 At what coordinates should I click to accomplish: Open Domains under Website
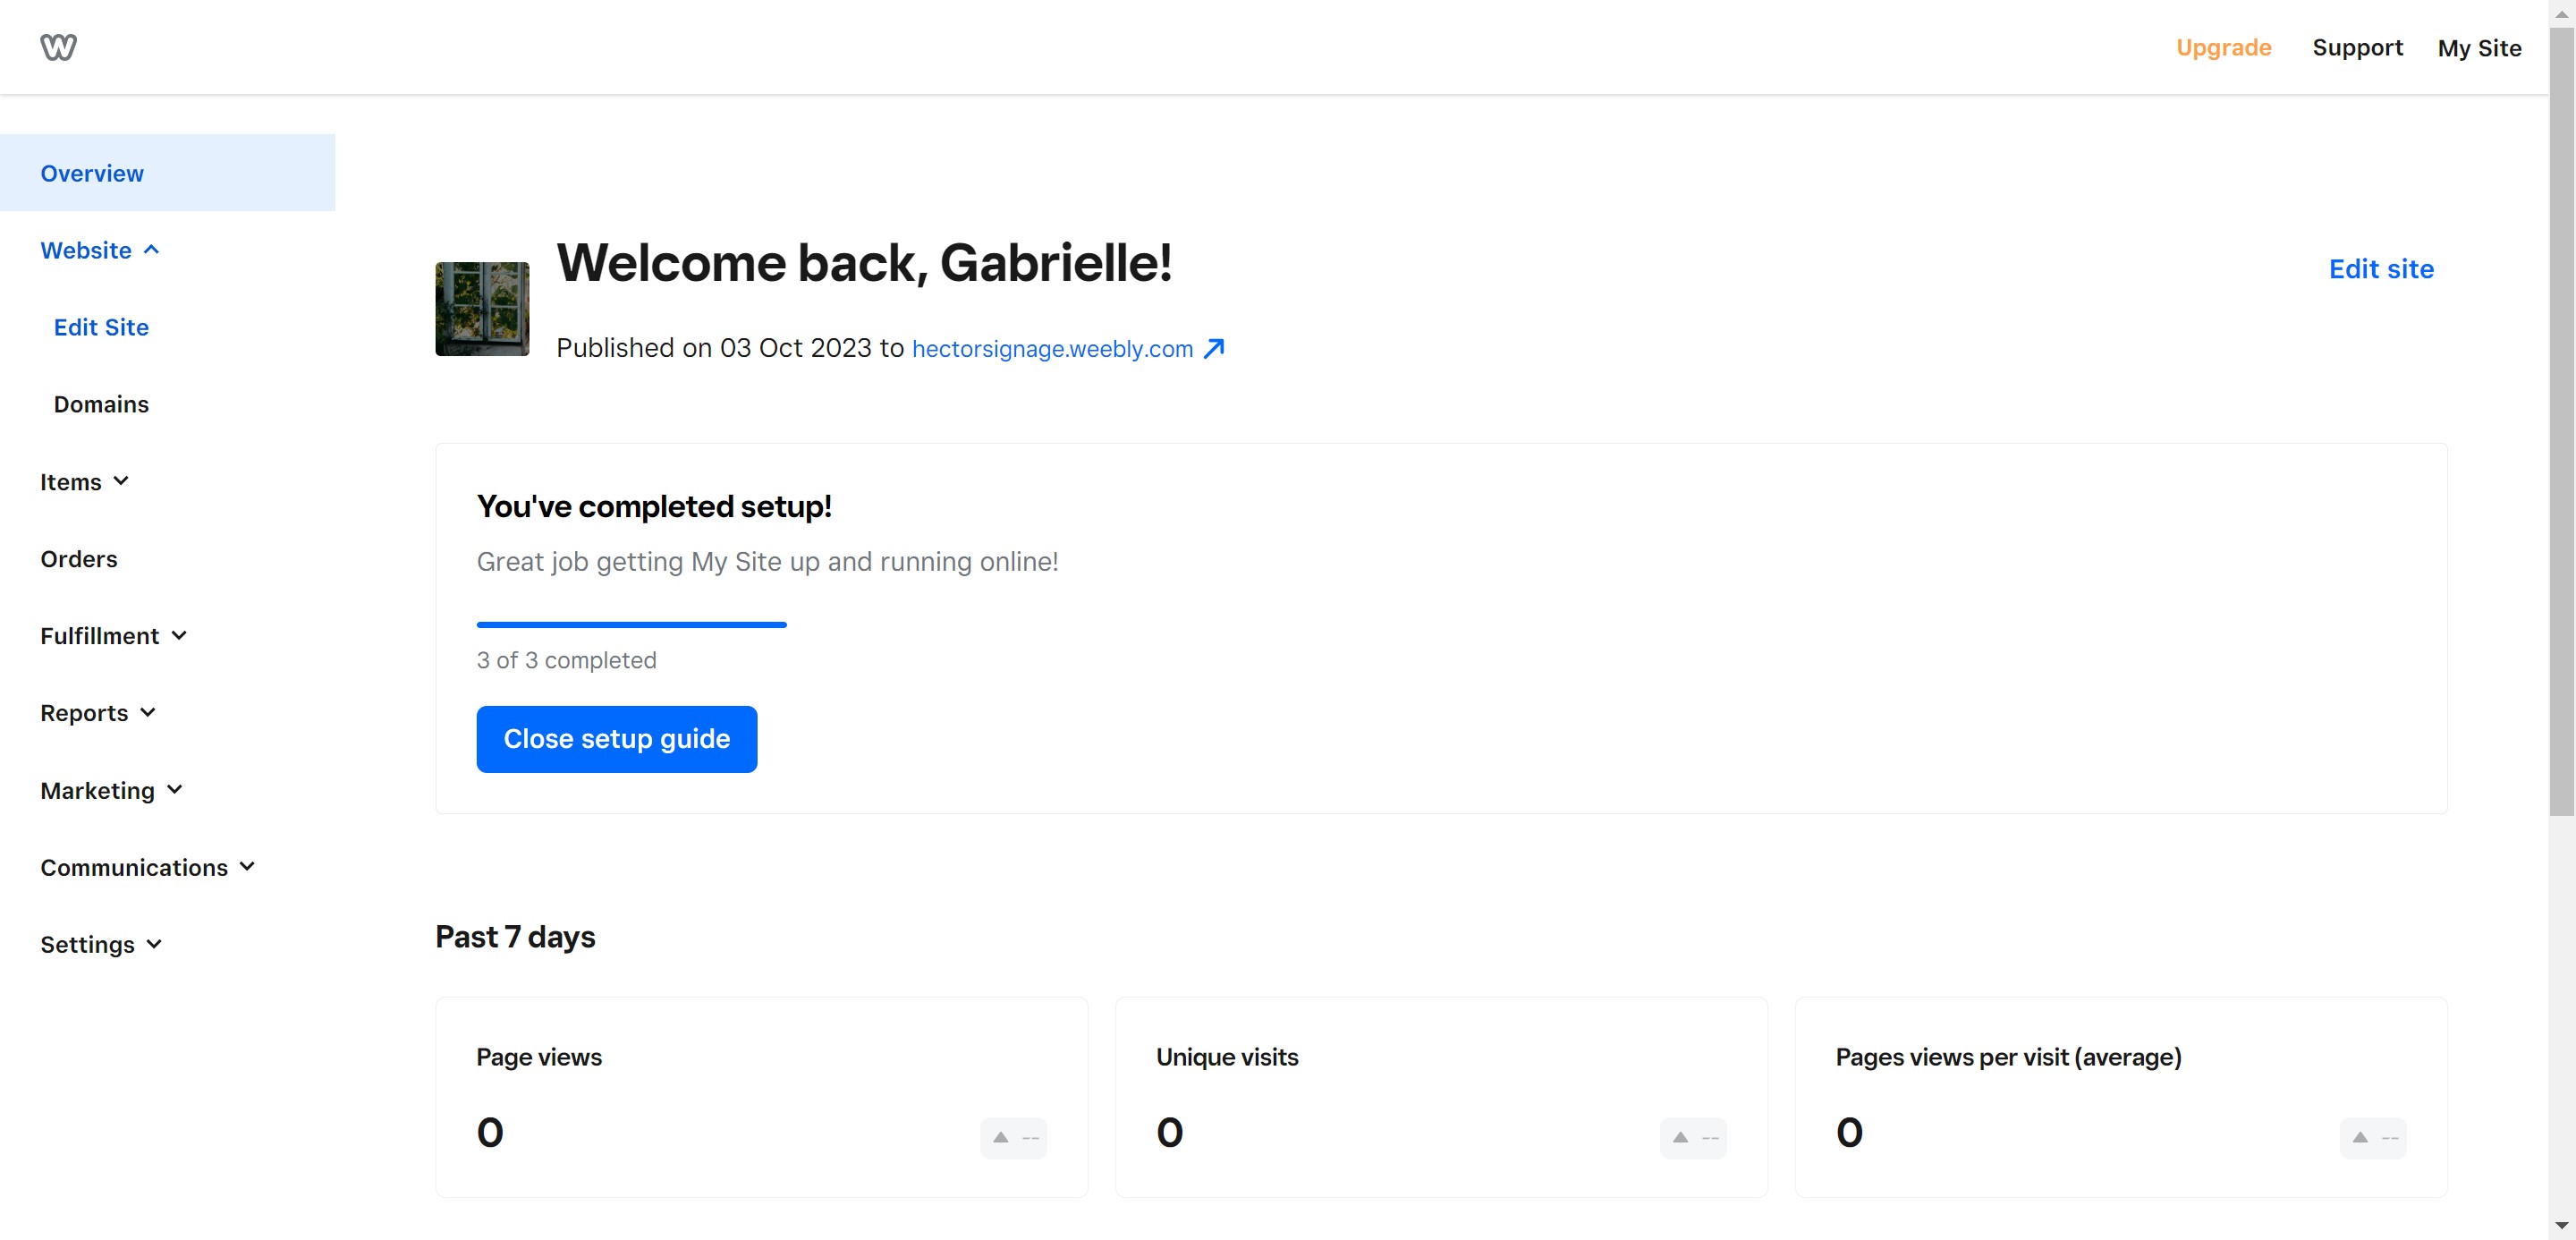(101, 404)
